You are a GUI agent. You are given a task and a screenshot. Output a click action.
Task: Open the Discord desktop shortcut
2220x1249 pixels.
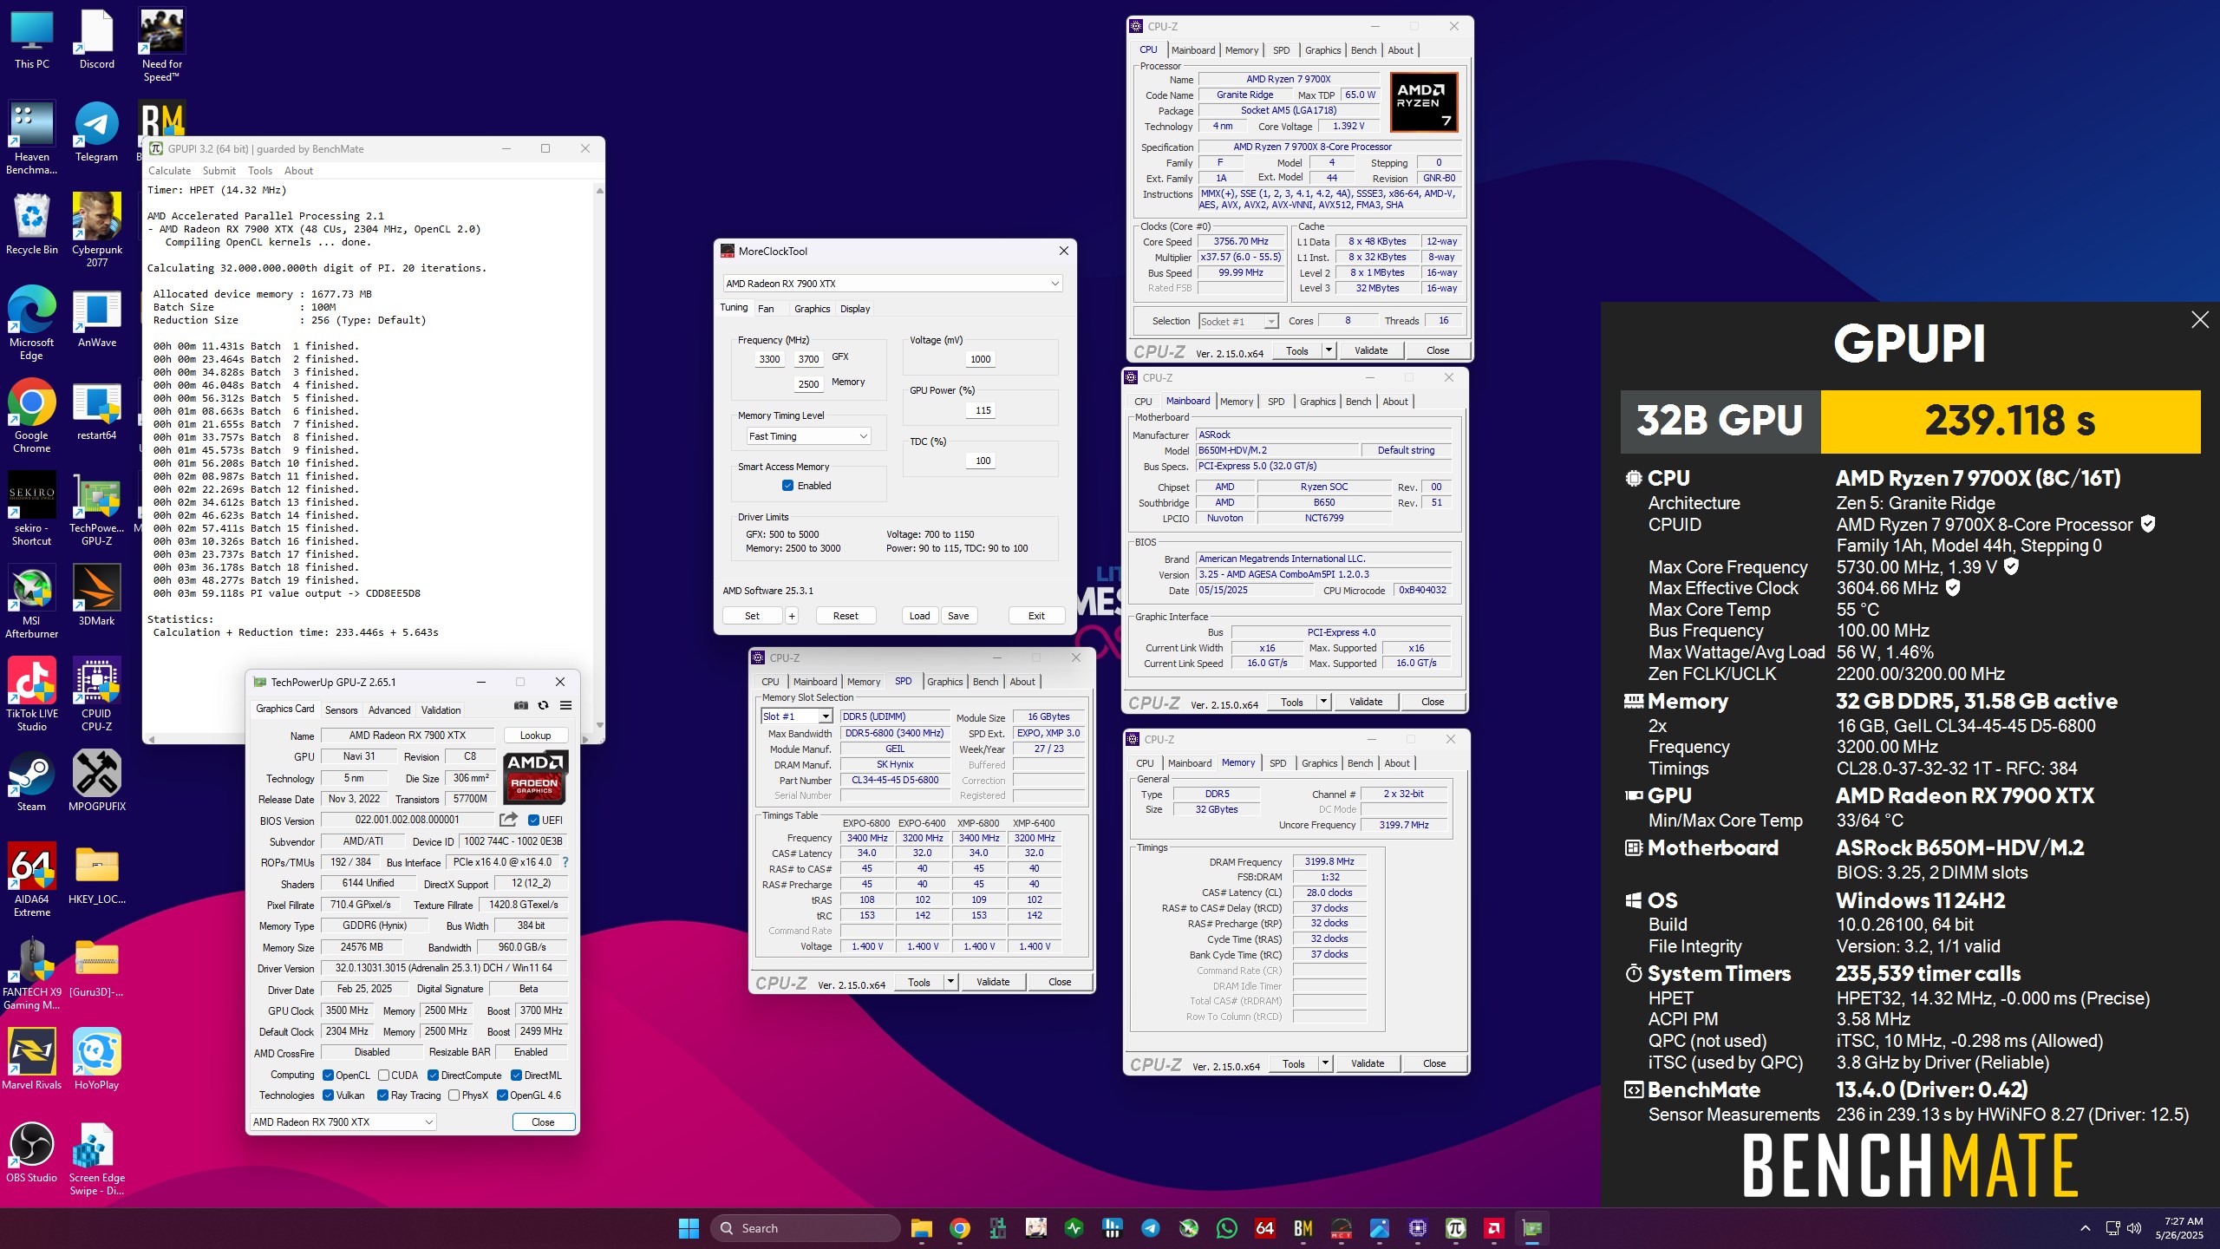pyautogui.click(x=96, y=41)
